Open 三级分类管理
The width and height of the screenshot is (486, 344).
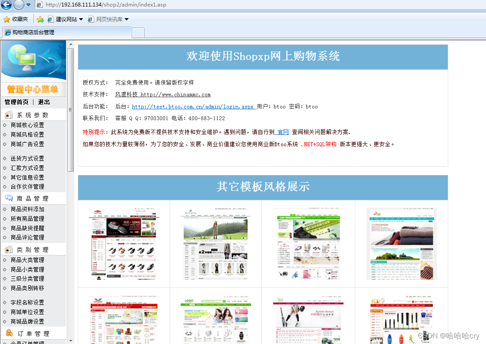[x=27, y=278]
